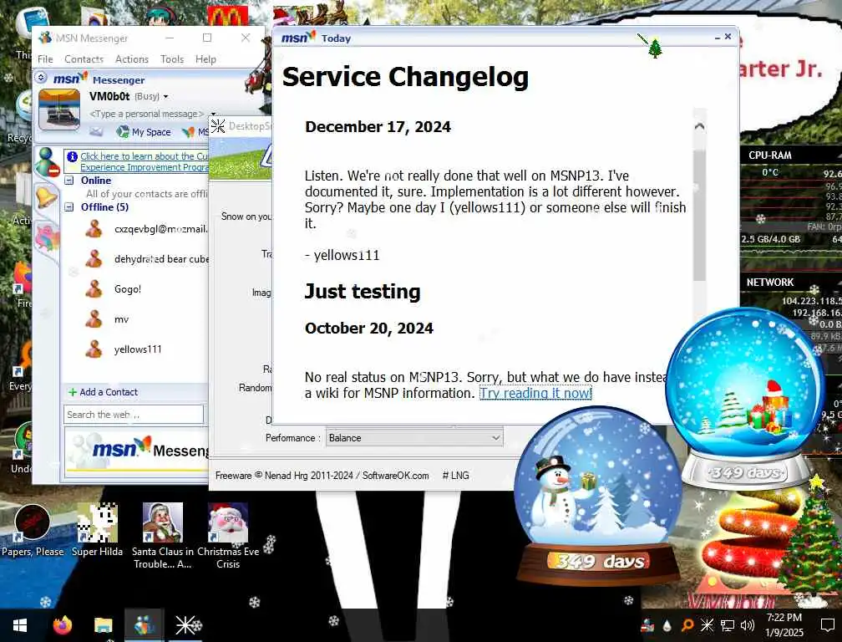
Task: Open the Actions menu in MSN Messenger
Action: tap(132, 59)
